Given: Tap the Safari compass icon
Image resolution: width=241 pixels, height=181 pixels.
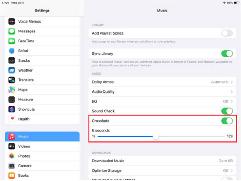Looking at the screenshot, I should pyautogui.click(x=12, y=51).
